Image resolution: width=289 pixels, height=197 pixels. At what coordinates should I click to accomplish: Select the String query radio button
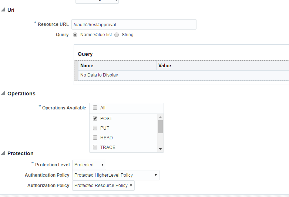point(117,35)
